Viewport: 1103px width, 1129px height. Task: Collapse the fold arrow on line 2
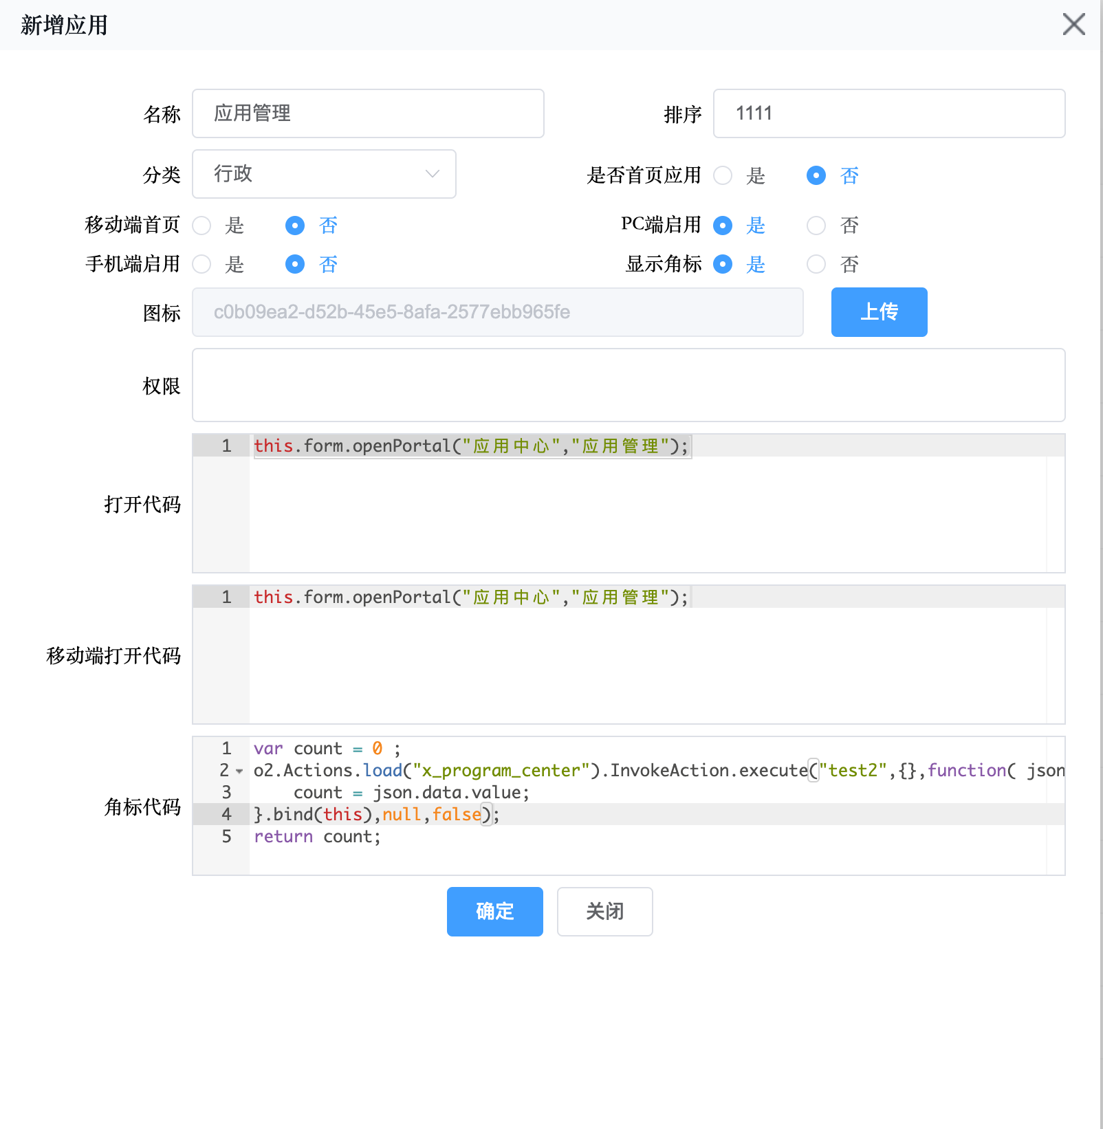[239, 771]
